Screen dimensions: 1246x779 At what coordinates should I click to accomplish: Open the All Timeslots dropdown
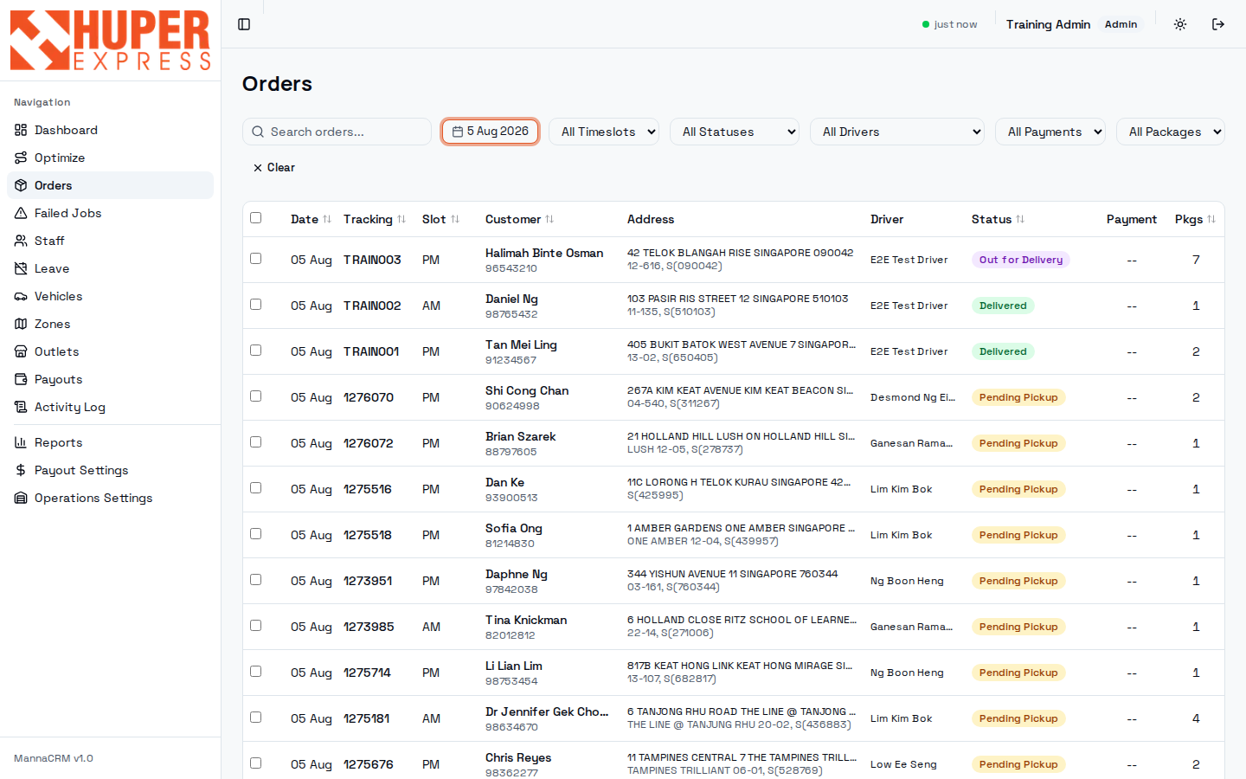point(604,132)
